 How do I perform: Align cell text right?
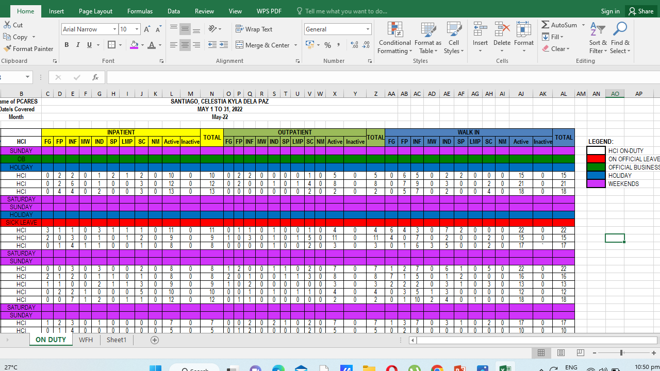196,45
